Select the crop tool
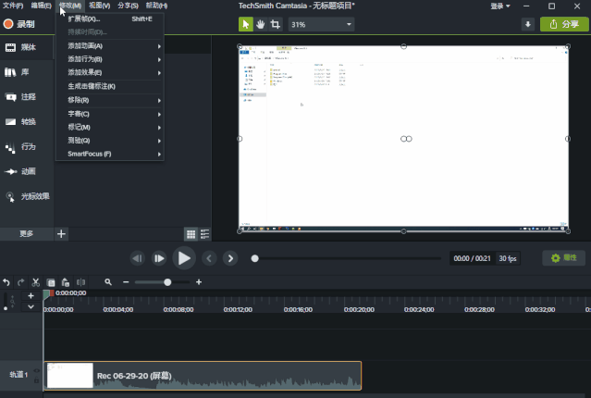Image resolution: width=591 pixels, height=398 pixels. click(x=275, y=24)
